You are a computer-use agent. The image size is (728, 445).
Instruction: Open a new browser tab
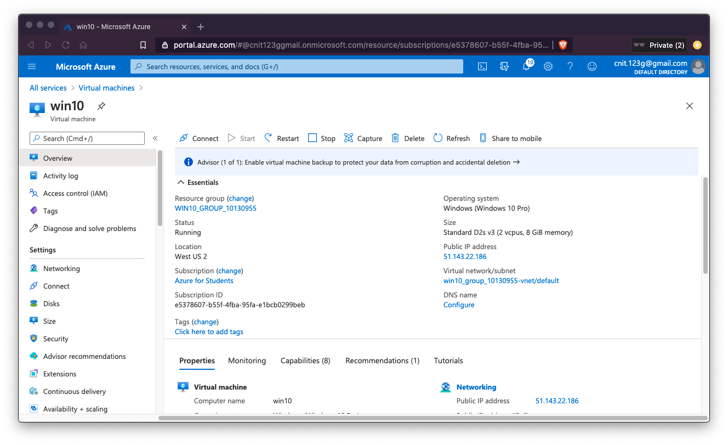tap(201, 27)
